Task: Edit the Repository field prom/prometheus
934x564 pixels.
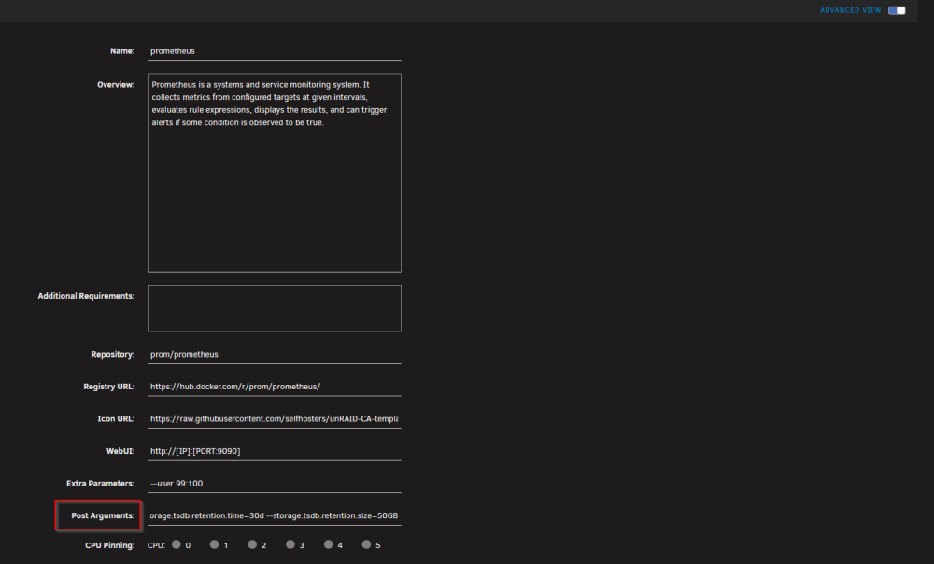Action: click(x=274, y=354)
